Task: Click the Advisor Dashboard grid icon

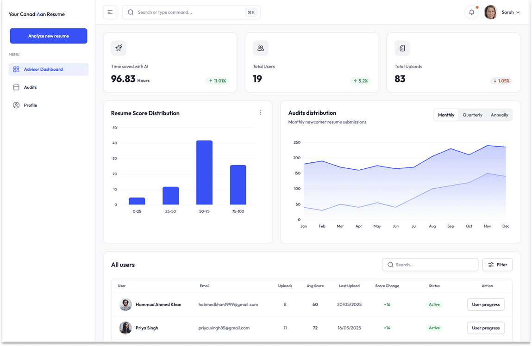Action: tap(16, 69)
